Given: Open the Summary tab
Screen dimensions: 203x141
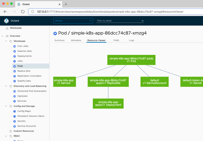Looking at the screenshot, I should click(59, 40).
